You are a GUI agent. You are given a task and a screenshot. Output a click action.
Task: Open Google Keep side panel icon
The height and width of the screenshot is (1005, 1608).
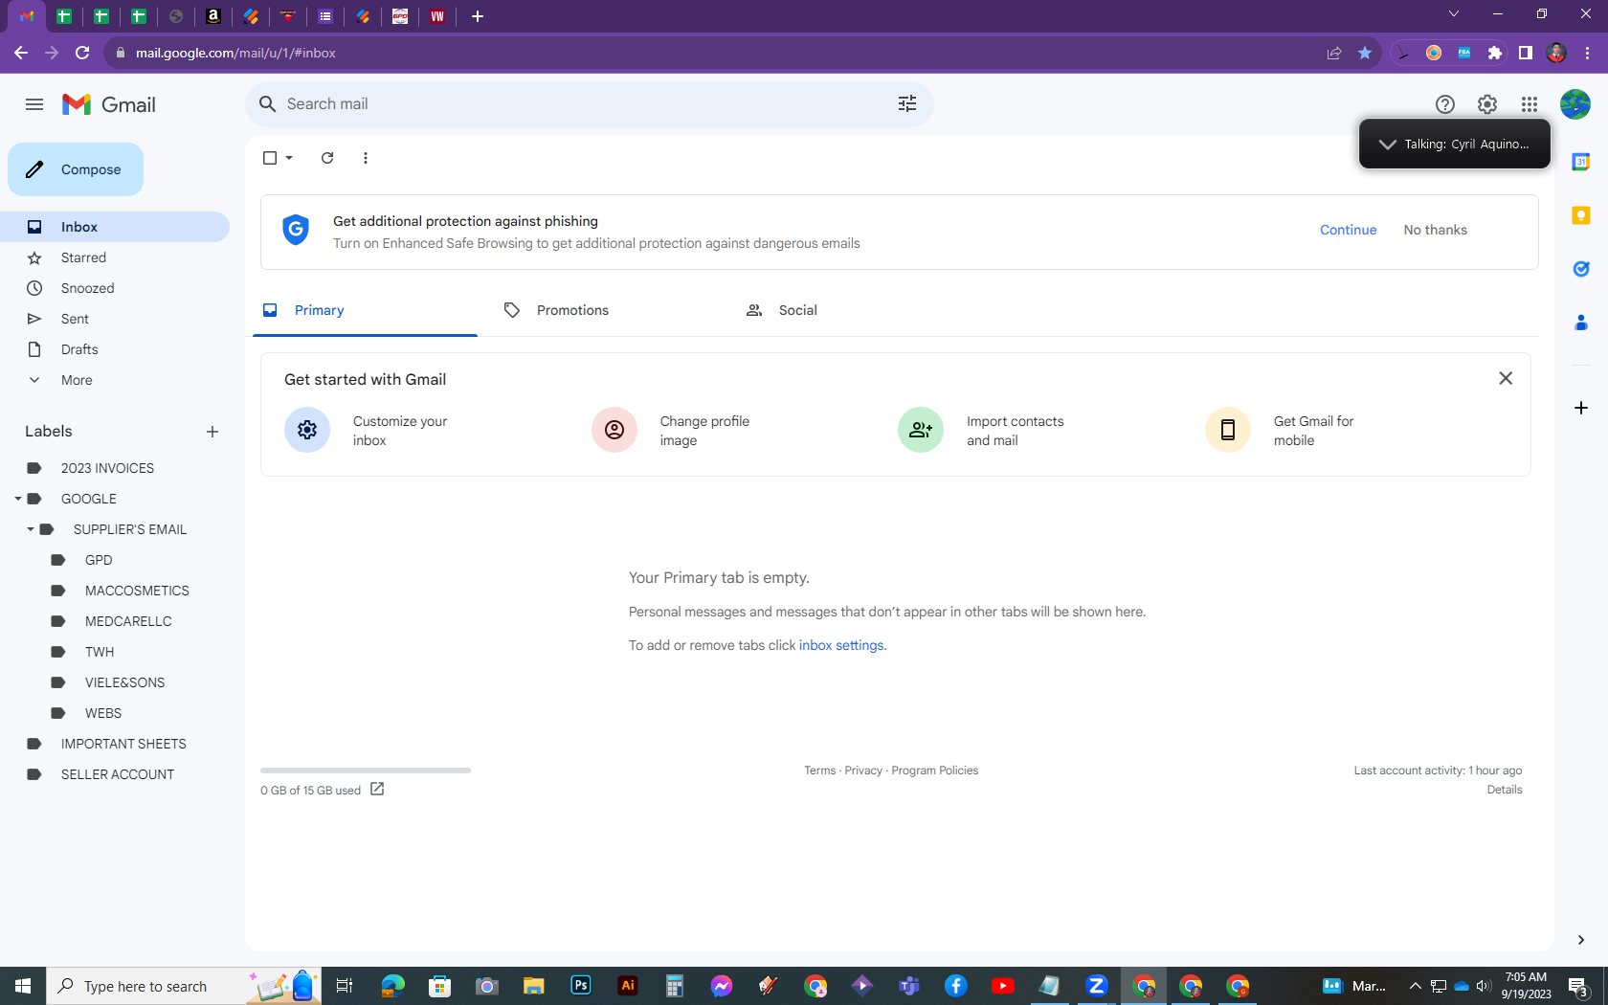point(1580,215)
